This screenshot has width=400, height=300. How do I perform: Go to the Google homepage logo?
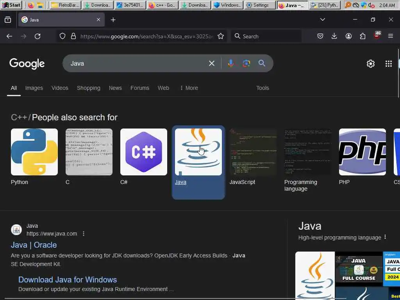pyautogui.click(x=27, y=64)
